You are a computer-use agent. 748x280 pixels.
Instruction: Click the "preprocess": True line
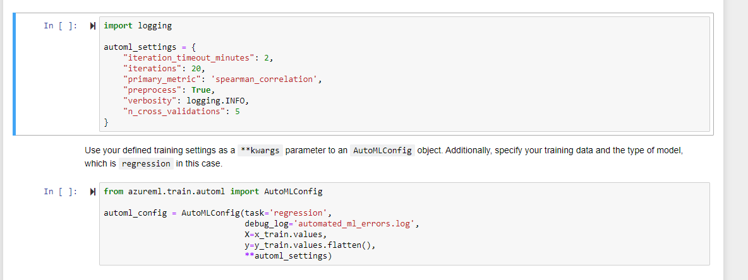(x=169, y=90)
